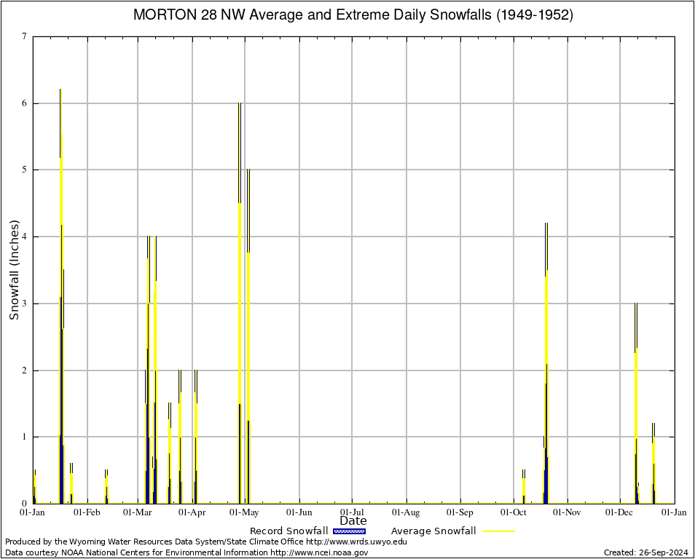Select the Snowfall (Inches) y-axis label
This screenshot has height=559, width=695.
point(15,270)
